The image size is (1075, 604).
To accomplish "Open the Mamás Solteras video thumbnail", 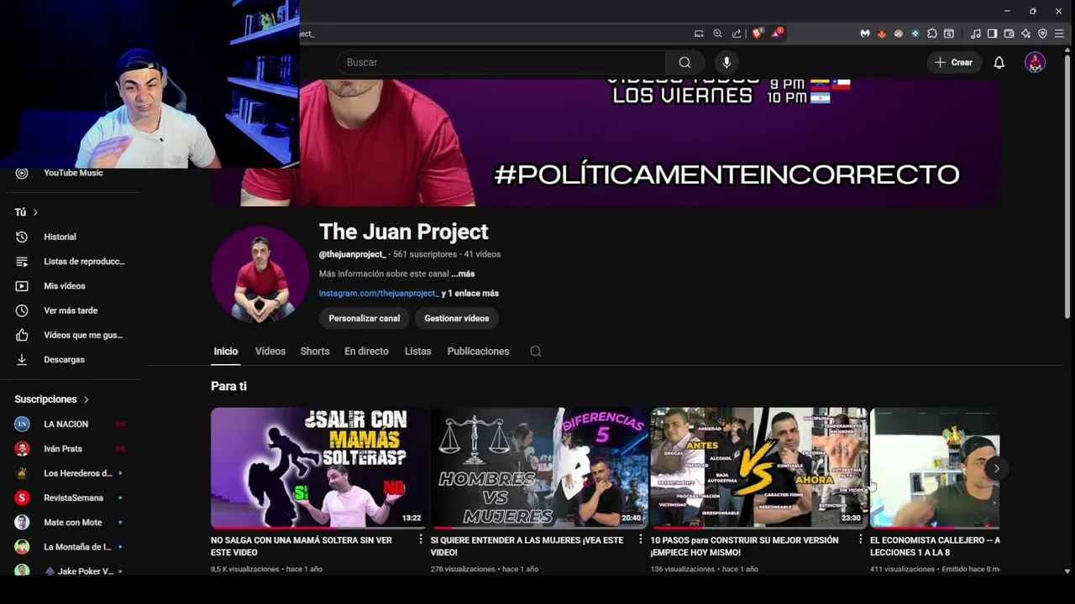I will pyautogui.click(x=319, y=468).
